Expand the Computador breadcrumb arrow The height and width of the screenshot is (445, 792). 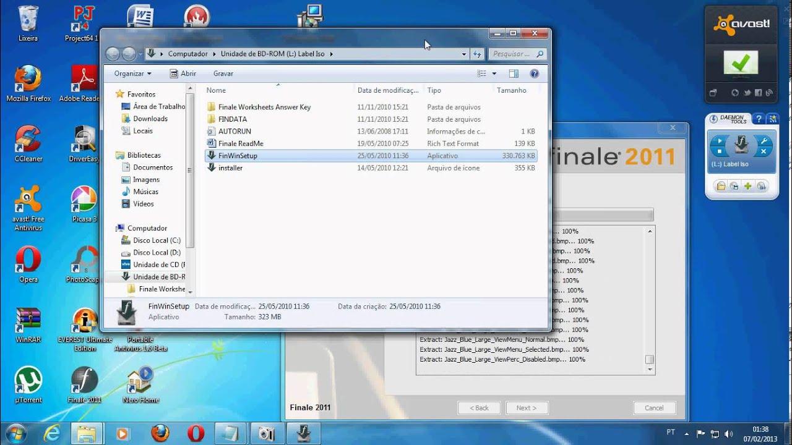coord(214,54)
